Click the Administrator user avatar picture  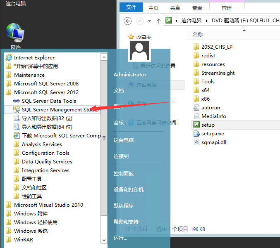tap(139, 50)
